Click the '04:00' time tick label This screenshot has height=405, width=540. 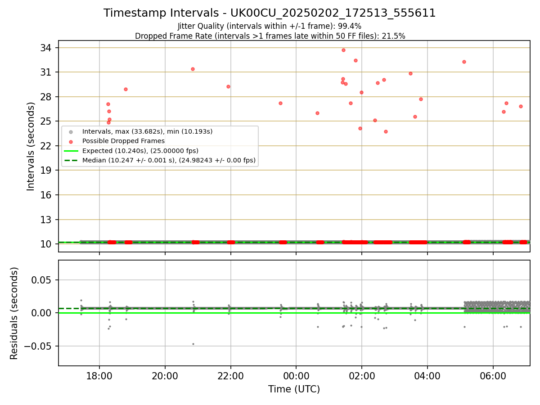(427, 375)
